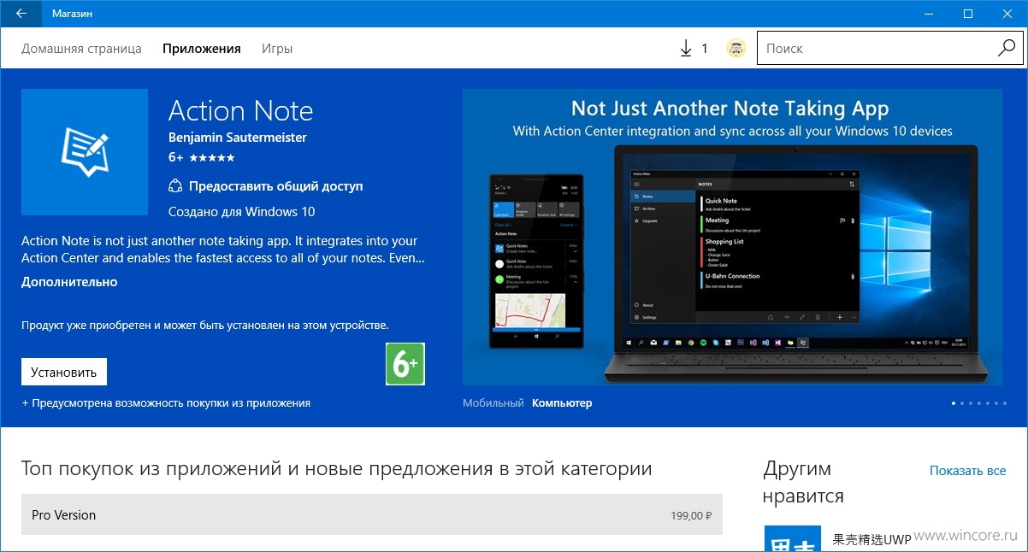Select the Pro Version in-app purchase row
1028x552 pixels.
pos(372,515)
